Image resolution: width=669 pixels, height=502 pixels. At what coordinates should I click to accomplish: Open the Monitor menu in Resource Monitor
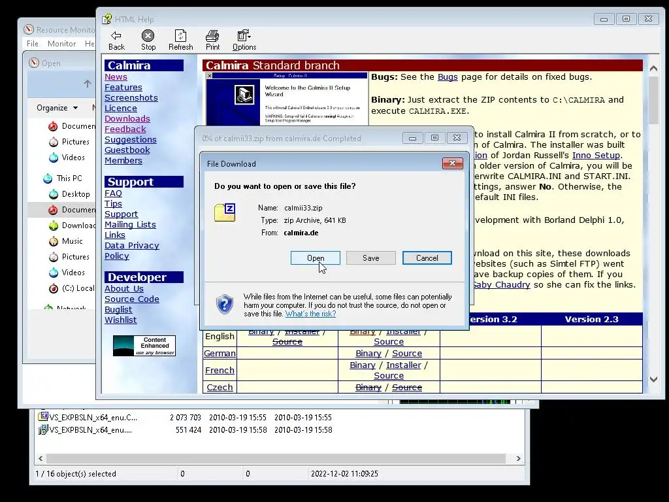[62, 44]
